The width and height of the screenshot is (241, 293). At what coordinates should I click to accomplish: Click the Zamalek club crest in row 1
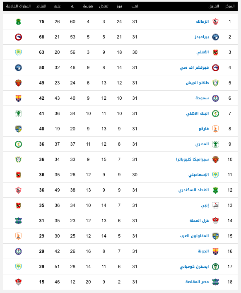pyautogui.click(x=215, y=22)
